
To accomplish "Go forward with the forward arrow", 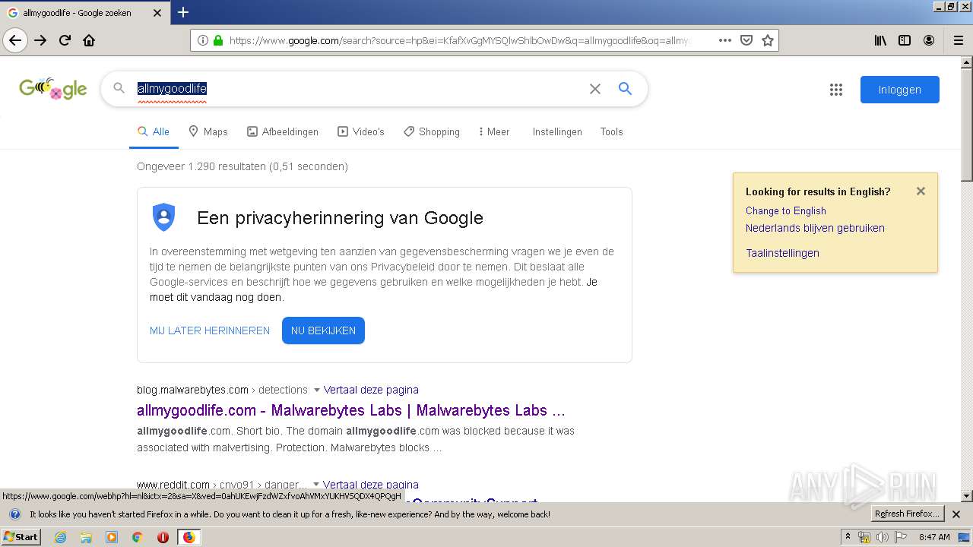I will 40,40.
